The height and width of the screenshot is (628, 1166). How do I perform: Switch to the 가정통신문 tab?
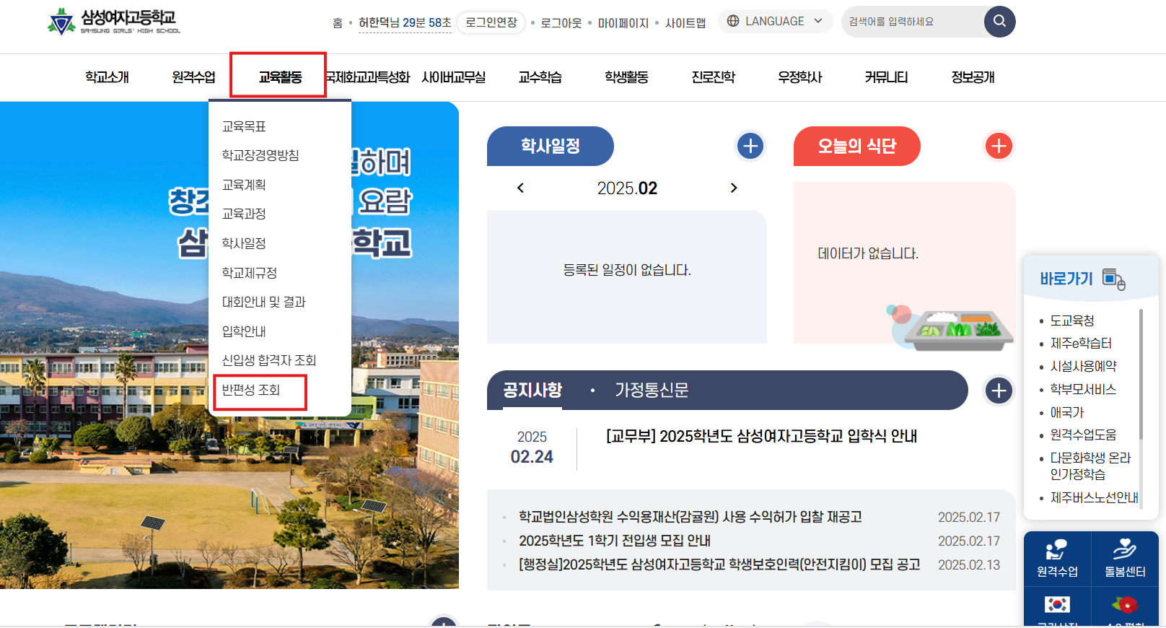tap(652, 391)
